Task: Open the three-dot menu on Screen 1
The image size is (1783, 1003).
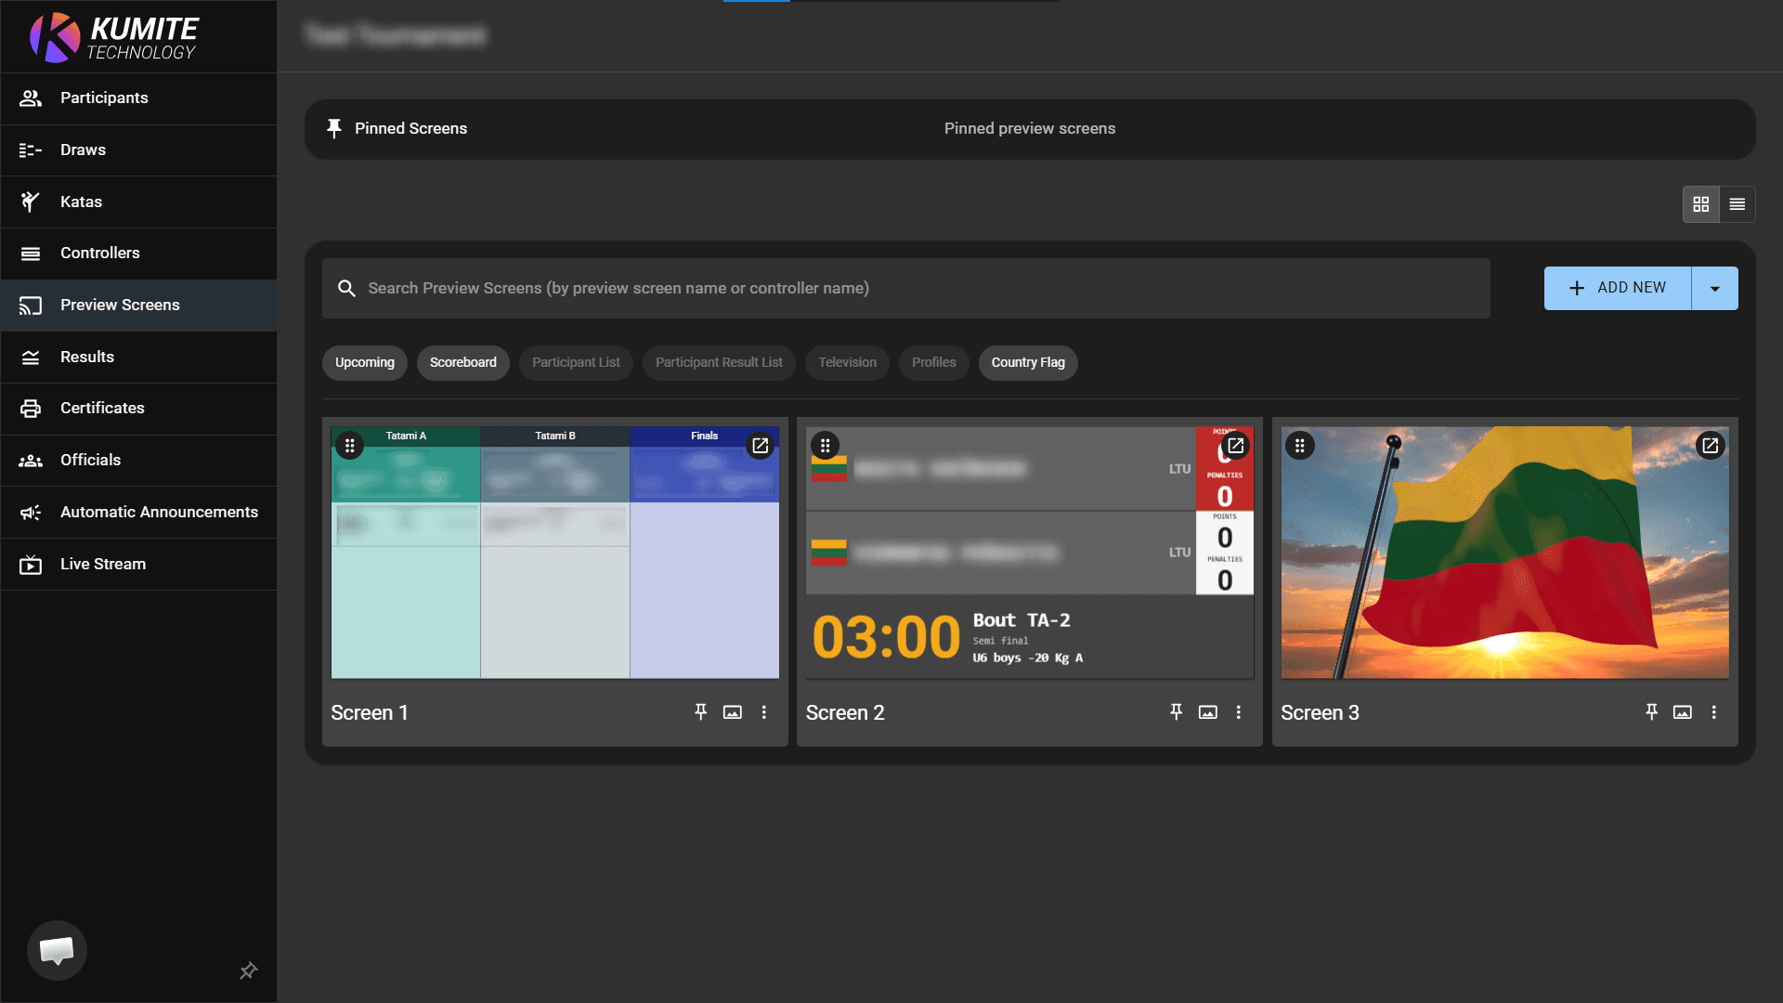Action: 764,712
